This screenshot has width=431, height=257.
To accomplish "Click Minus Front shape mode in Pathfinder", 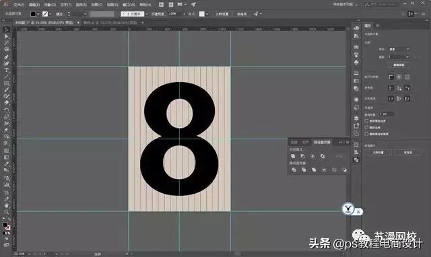I will [302, 156].
